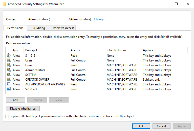Click the CREATOR OWNER principal icon
194x131 pixels.
click(9, 80)
